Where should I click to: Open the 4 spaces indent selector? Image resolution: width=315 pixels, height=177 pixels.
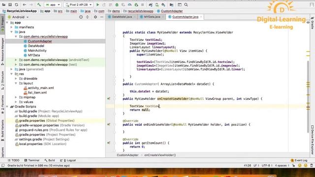click(282, 166)
